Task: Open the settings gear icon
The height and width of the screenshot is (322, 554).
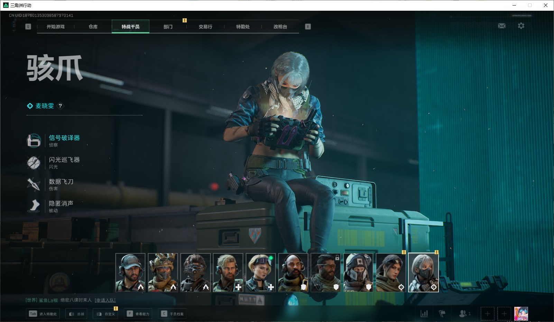Action: coord(521,26)
